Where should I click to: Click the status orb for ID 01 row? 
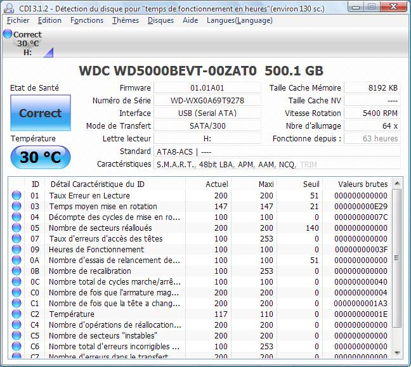(16, 195)
